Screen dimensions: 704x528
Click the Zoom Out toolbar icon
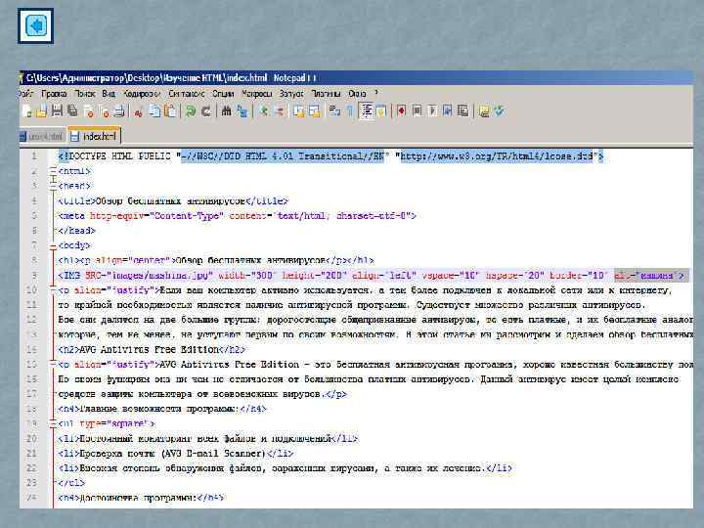[x=280, y=110]
